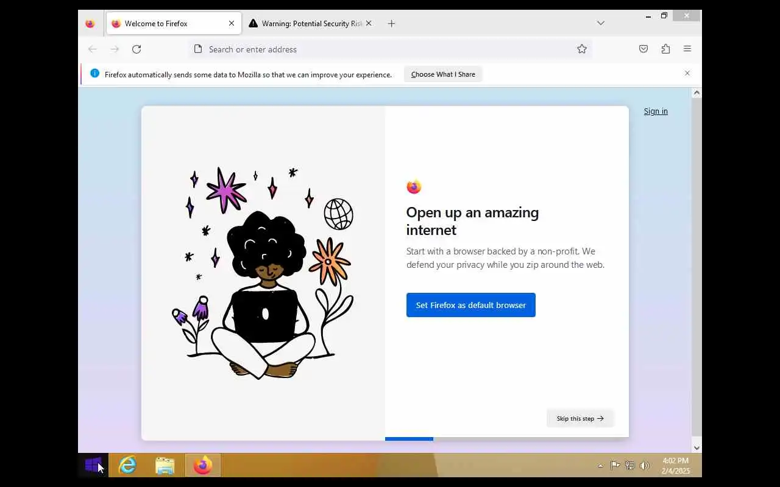
Task: Click the page scrollbar up arrow
Action: coord(697,93)
